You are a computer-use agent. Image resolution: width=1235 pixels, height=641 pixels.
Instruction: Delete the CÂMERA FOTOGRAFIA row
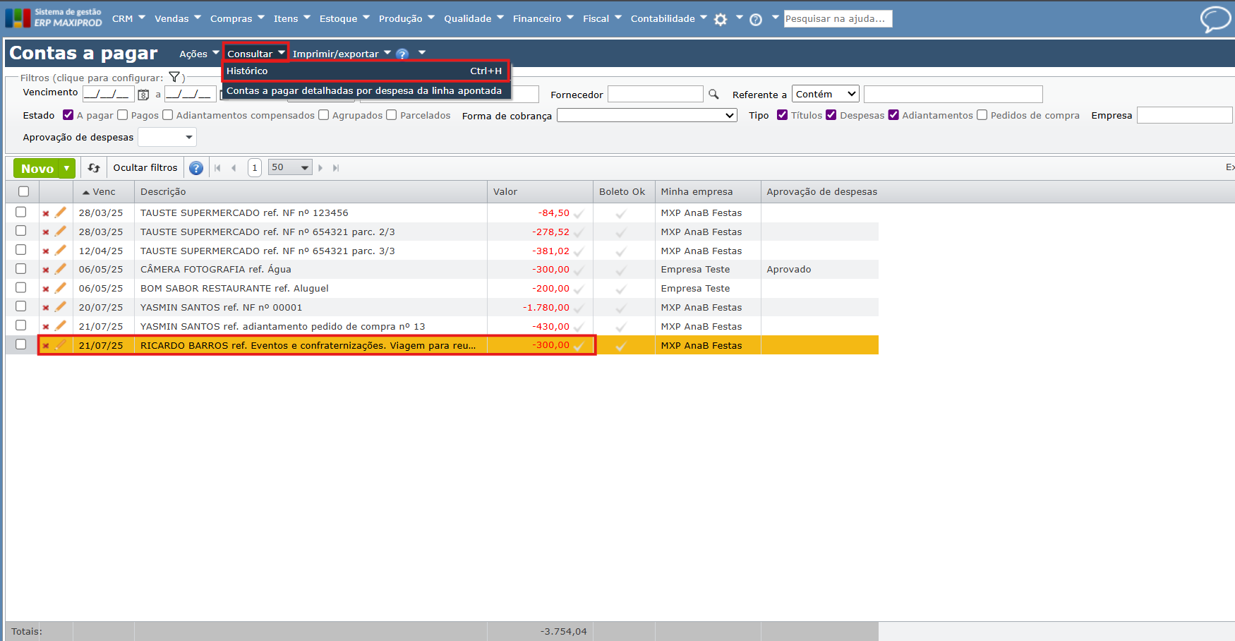click(x=46, y=270)
